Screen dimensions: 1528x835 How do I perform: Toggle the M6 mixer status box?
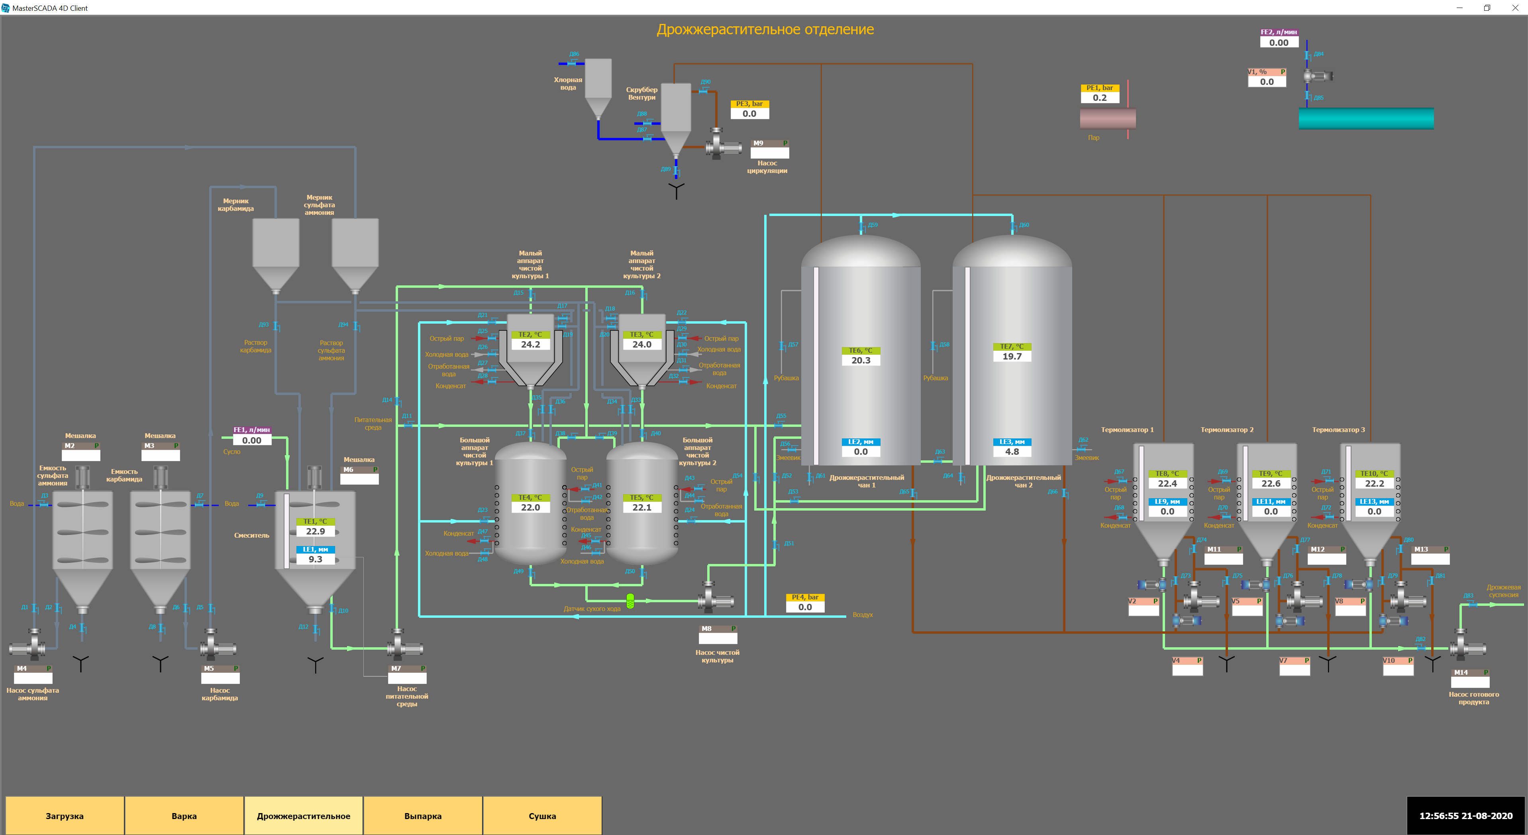(359, 479)
